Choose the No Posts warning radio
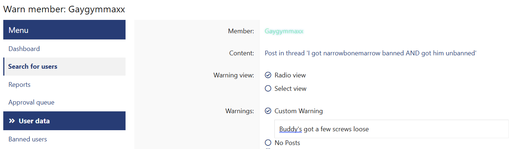The width and height of the screenshot is (520, 149). tap(268, 143)
